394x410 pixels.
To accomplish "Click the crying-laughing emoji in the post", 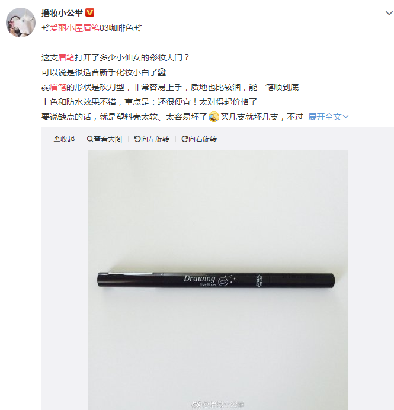I will click(x=214, y=117).
